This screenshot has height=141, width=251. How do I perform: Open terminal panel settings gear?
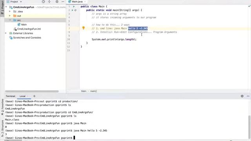(242, 96)
